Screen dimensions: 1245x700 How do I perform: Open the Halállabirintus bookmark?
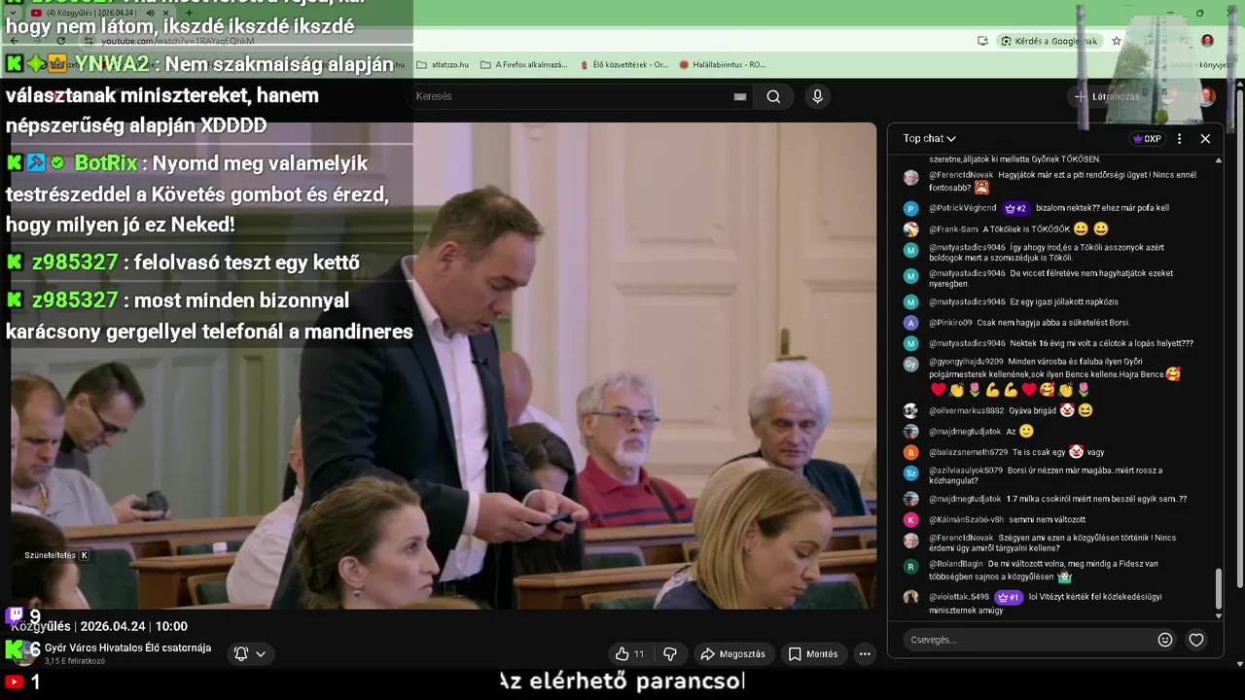(723, 65)
